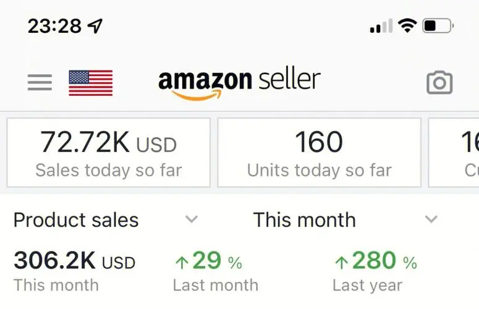Tap the 29% Last month comparison
The width and height of the screenshot is (479, 309).
208,262
